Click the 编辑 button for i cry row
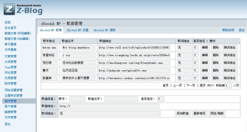This screenshot has width=247, height=132. pos(205,55)
